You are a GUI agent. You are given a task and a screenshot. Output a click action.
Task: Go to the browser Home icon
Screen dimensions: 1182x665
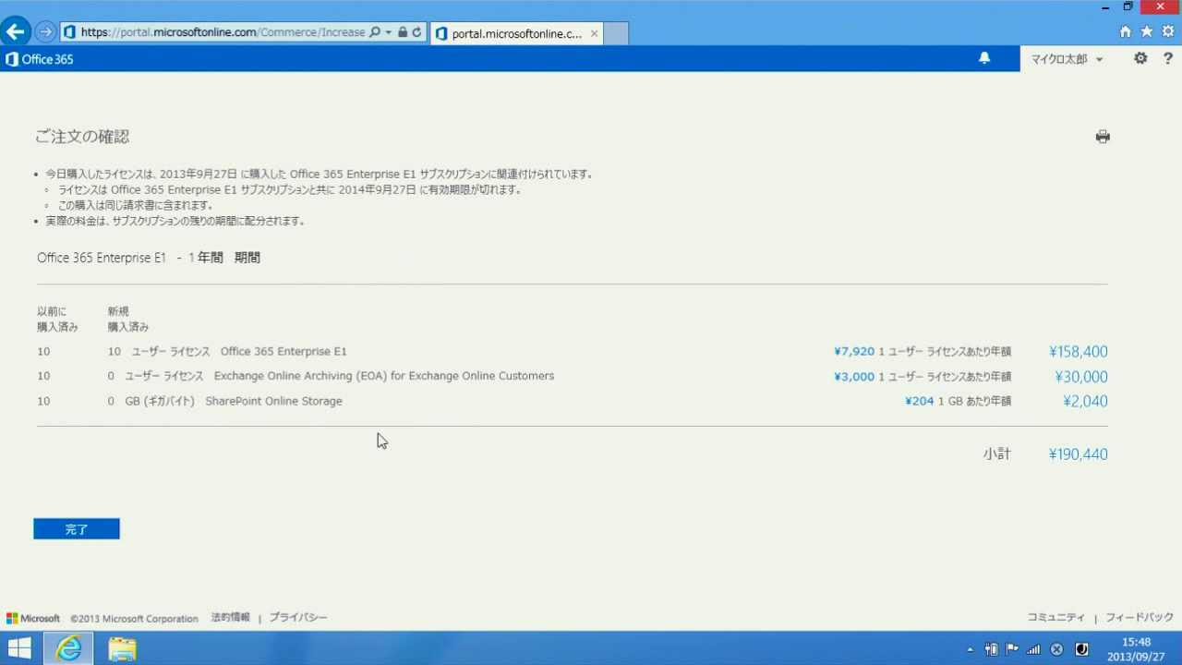click(1125, 31)
